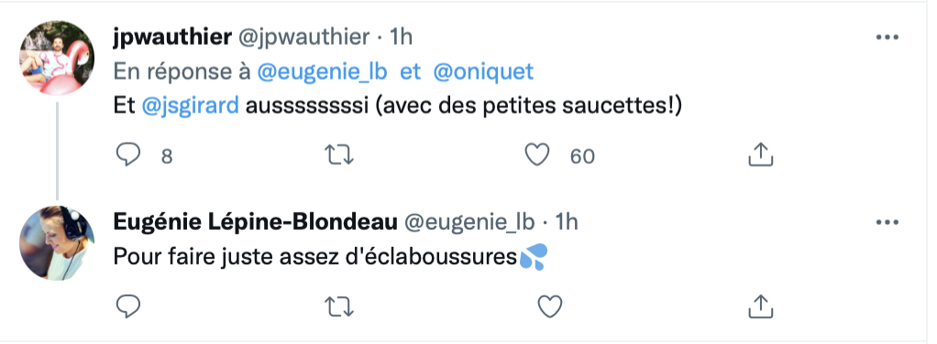
Task: Retweet jpwauthier's tweet
Action: point(339,156)
